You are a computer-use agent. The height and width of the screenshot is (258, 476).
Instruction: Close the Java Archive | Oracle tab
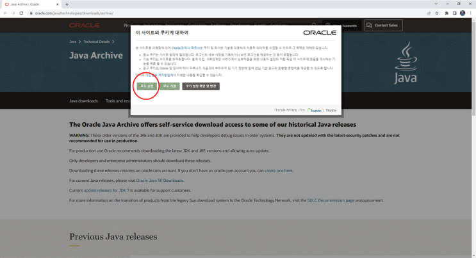58,4
